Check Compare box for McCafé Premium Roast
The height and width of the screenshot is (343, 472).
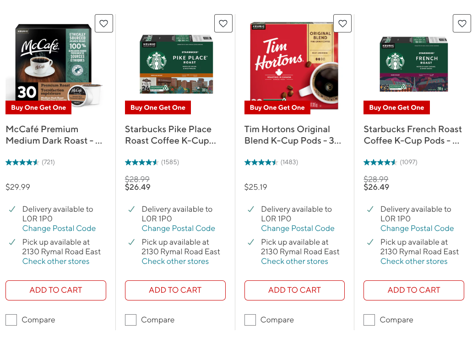[11, 320]
